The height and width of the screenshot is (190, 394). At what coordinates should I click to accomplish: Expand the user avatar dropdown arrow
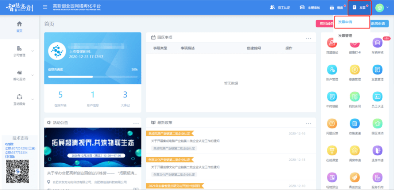[x=387, y=8]
